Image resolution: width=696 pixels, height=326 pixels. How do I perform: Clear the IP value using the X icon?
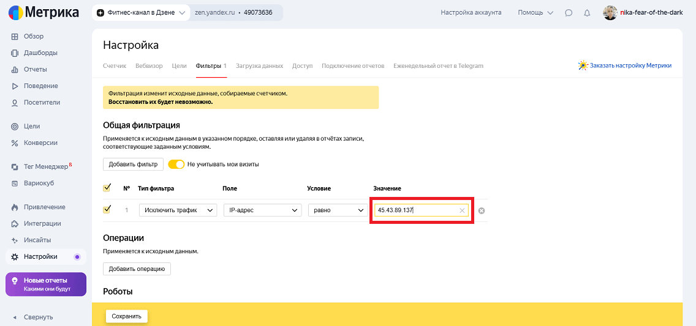tap(462, 210)
